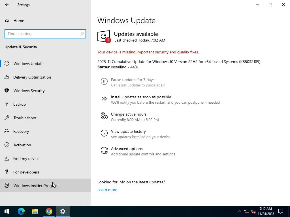Click the Find my device icon

pos(7,158)
